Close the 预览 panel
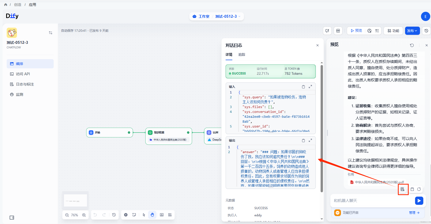 [427, 45]
